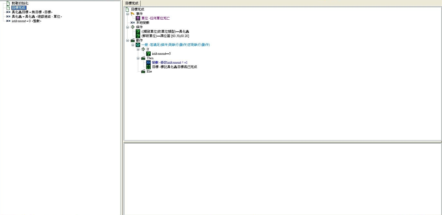Image resolution: width=442 pixels, height=215 pixels.
Task: Click the variable icon before intAumunt = 0
Action: pos(8,21)
